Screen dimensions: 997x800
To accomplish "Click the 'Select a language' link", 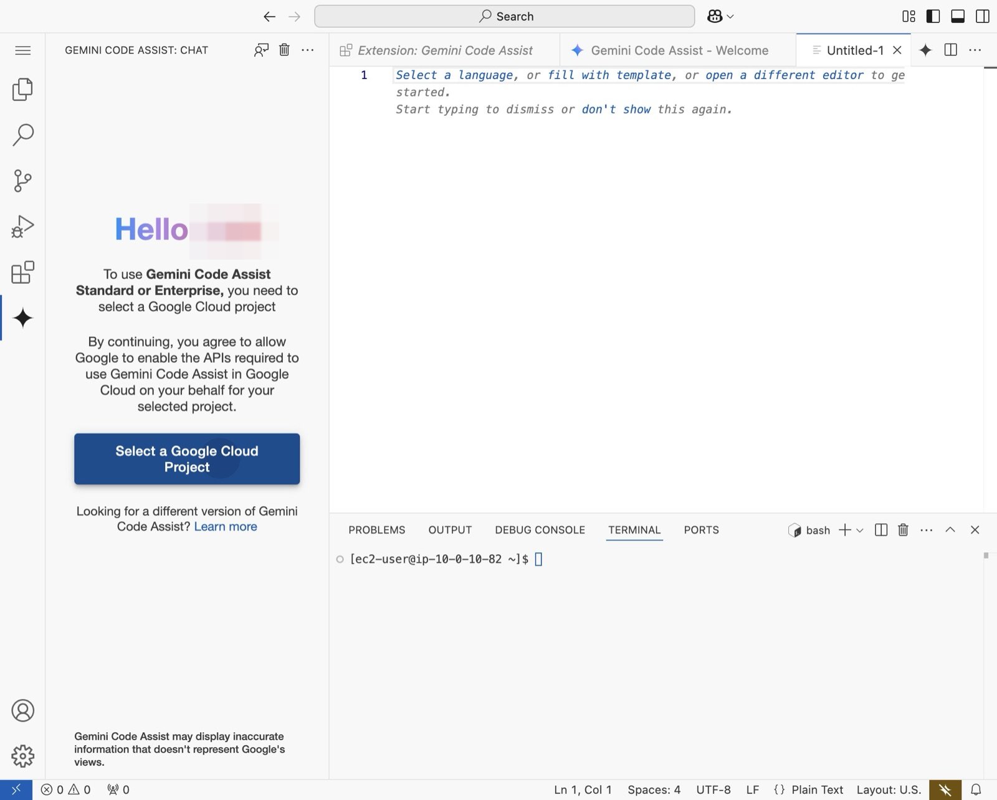I will pos(454,75).
